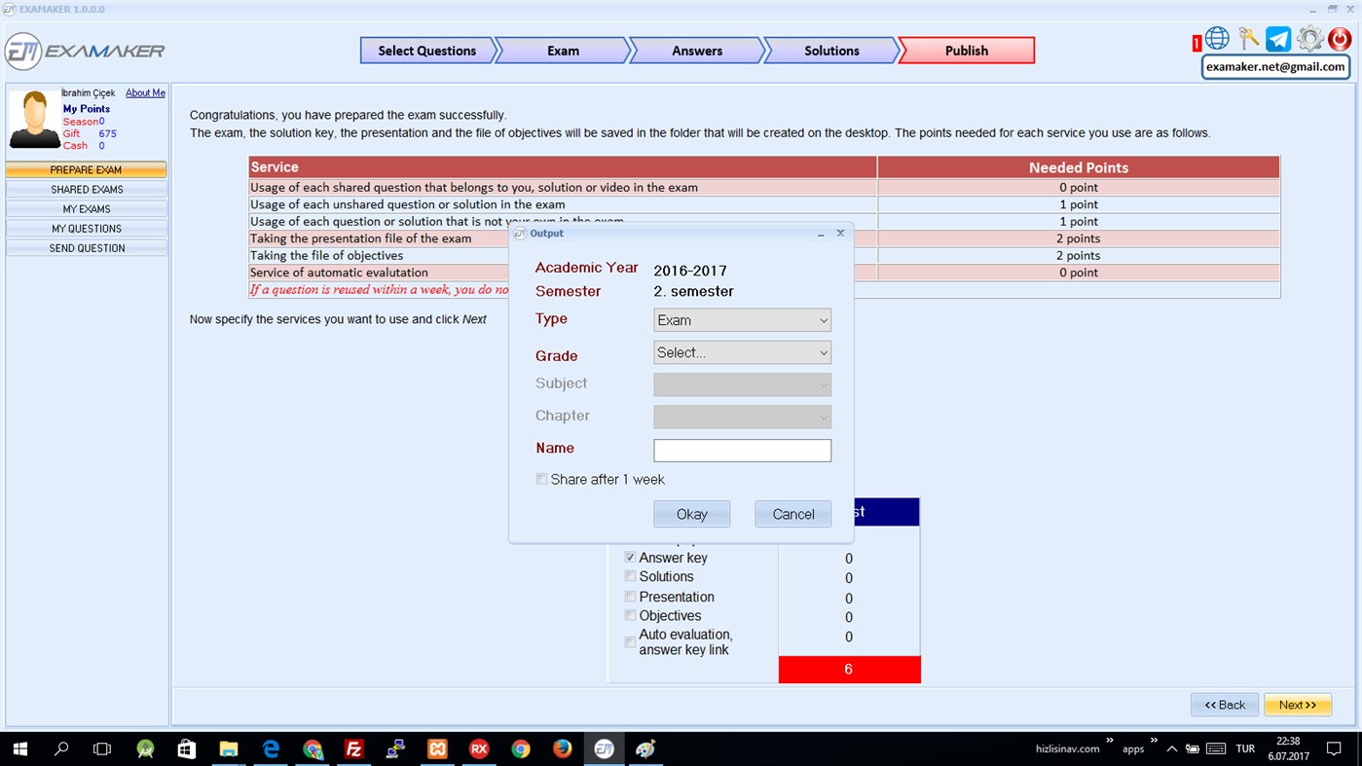The height and width of the screenshot is (766, 1362).
Task: Open the MY QUESTIONS sidebar section
Action: tap(86, 228)
